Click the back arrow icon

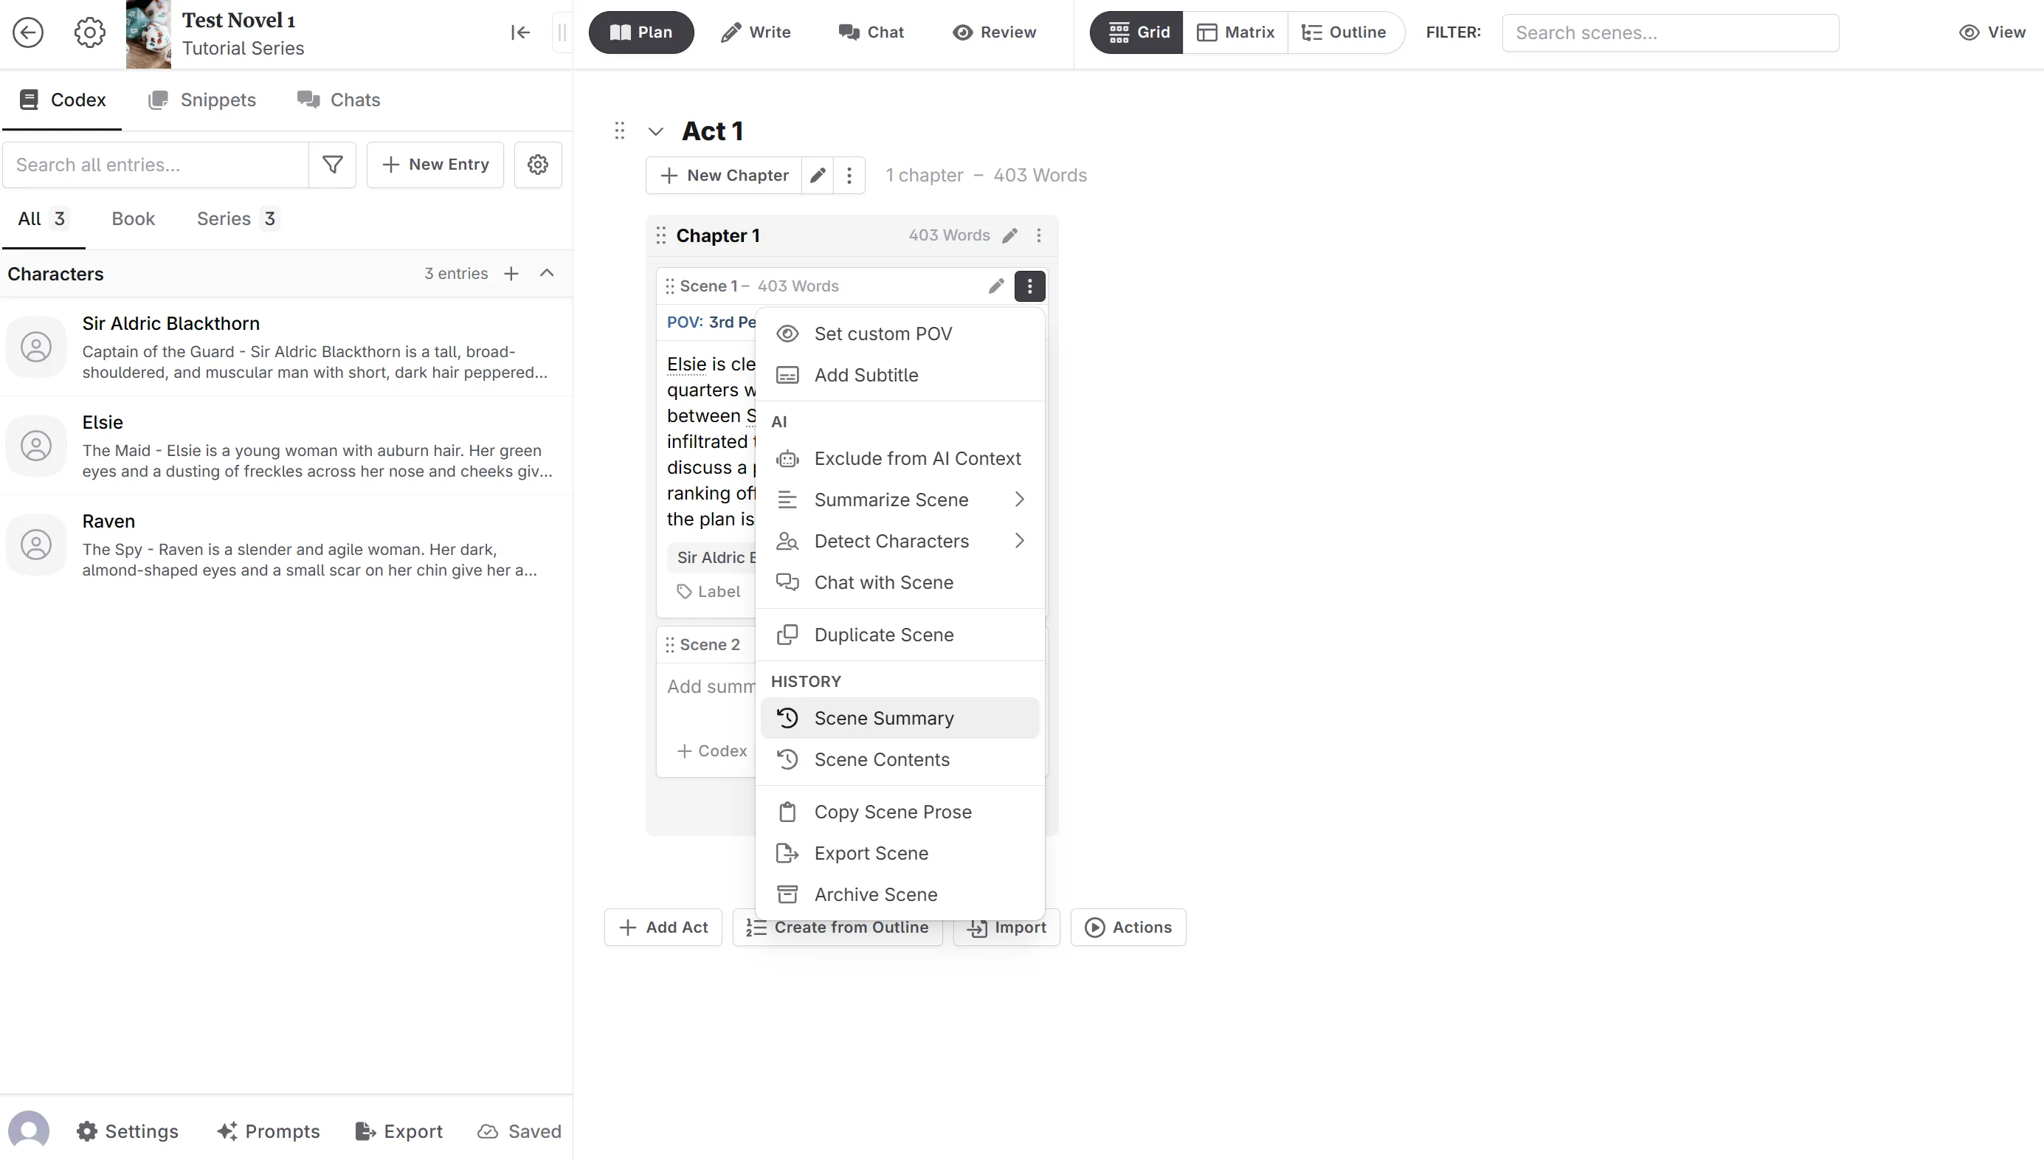[x=28, y=32]
